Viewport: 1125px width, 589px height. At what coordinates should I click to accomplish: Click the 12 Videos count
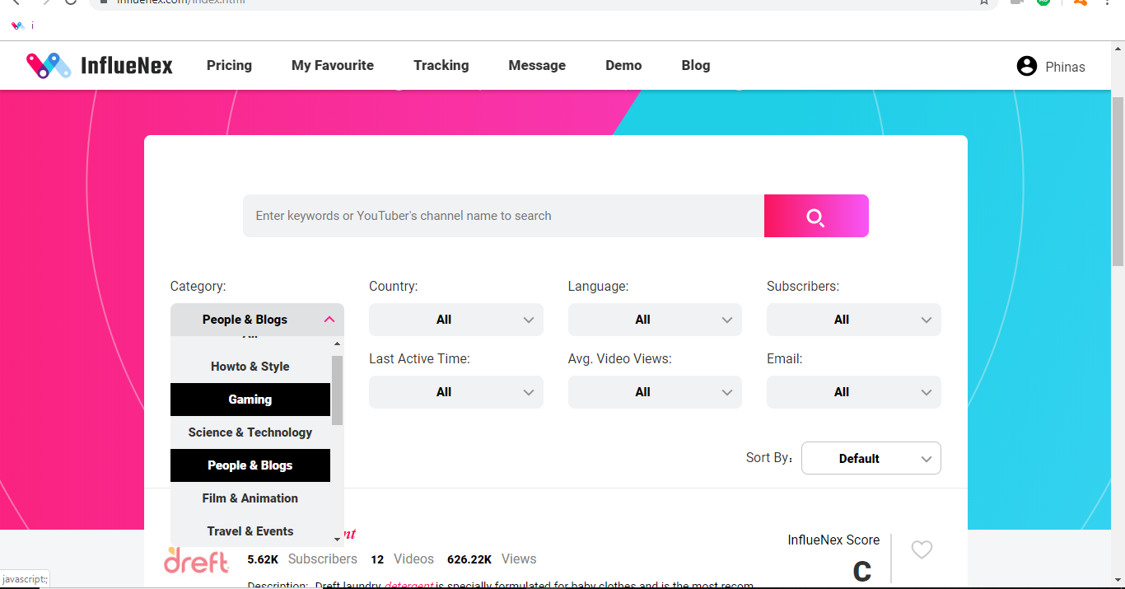(x=377, y=559)
